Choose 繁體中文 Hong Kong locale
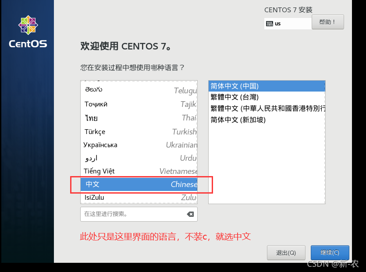This screenshot has width=366, height=272. click(x=267, y=108)
